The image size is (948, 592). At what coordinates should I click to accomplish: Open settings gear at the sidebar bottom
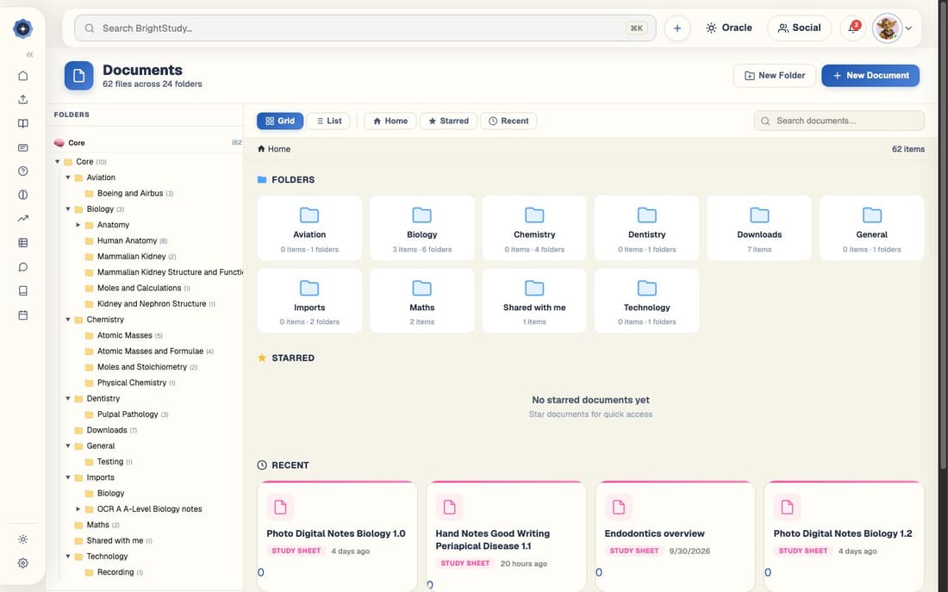pos(23,563)
